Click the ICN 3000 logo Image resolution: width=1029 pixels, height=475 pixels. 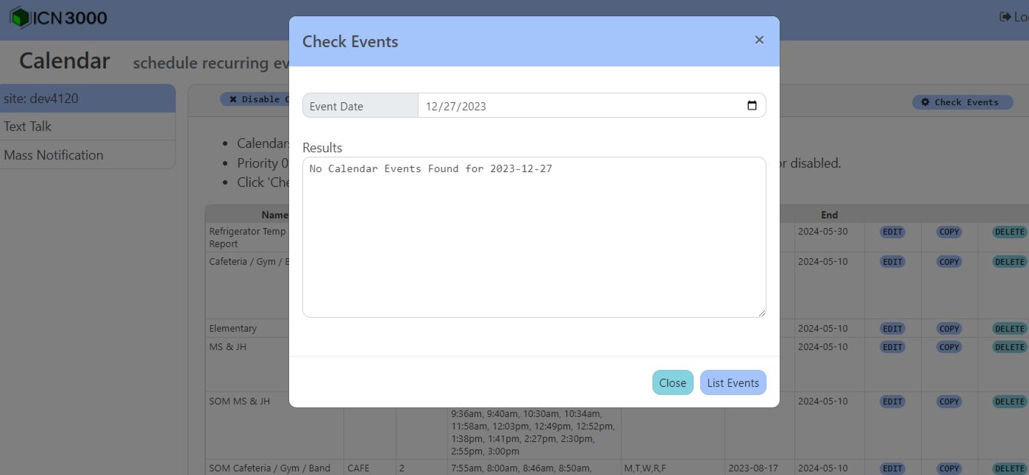click(x=58, y=17)
